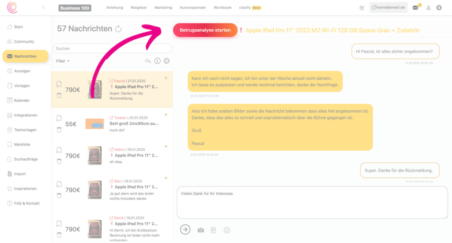Open Integrationen in the sidebar
Viewport: 452px width, 243px height.
pyautogui.click(x=25, y=115)
